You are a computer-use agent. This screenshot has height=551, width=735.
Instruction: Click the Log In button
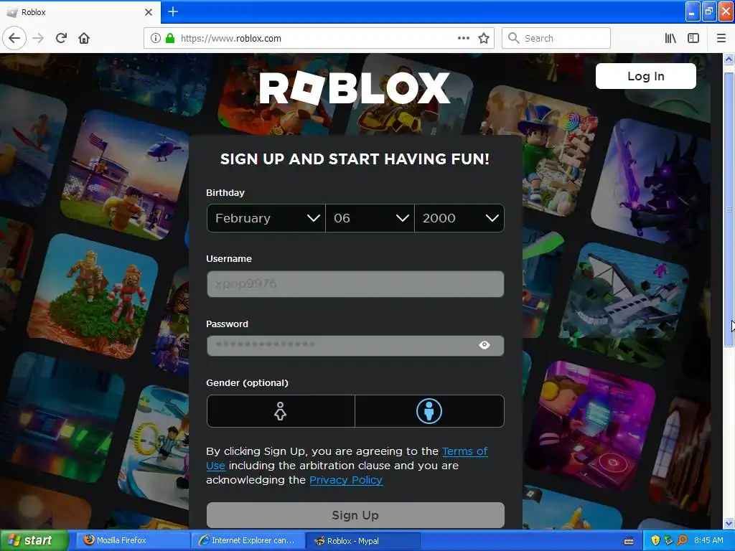646,76
